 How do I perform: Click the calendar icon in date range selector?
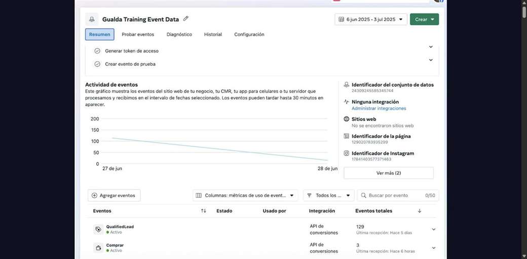pyautogui.click(x=341, y=19)
